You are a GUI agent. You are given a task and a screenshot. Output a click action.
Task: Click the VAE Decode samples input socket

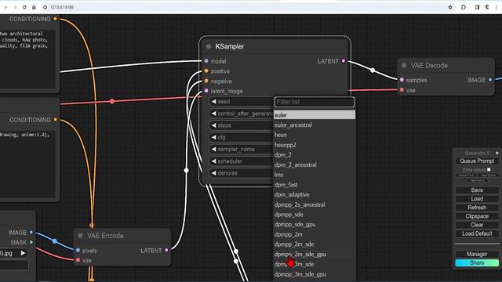(402, 80)
